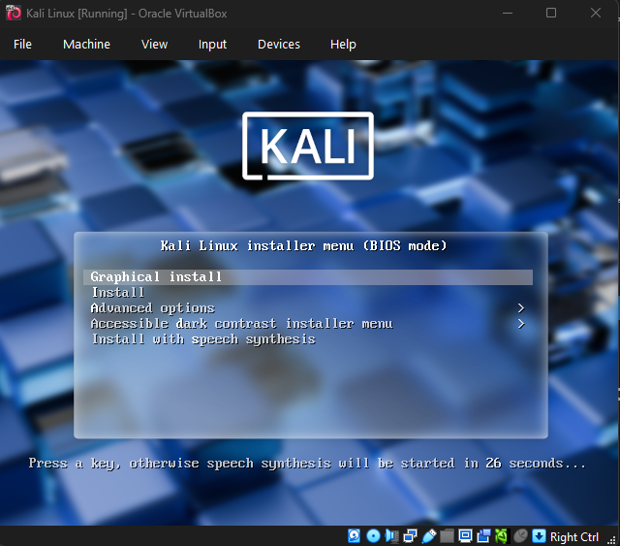Click the optical disc drive status icon
Viewport: 620px width, 546px height.
(373, 536)
